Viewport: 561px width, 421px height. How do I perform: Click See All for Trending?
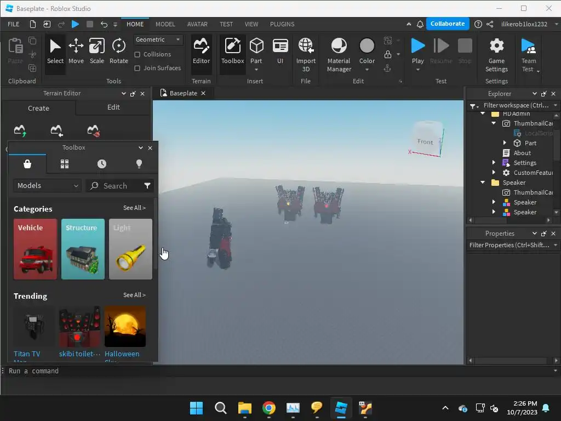(x=134, y=295)
